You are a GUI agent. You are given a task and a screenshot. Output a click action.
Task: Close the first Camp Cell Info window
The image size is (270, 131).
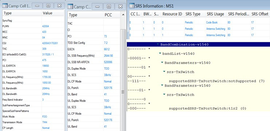point(59,6)
